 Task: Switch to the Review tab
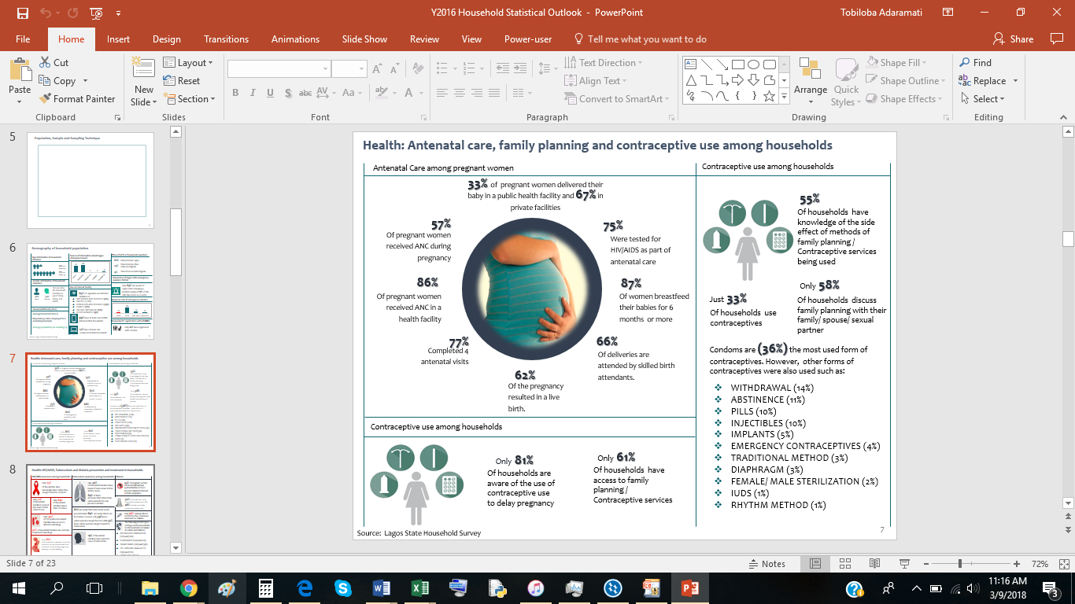tap(424, 39)
